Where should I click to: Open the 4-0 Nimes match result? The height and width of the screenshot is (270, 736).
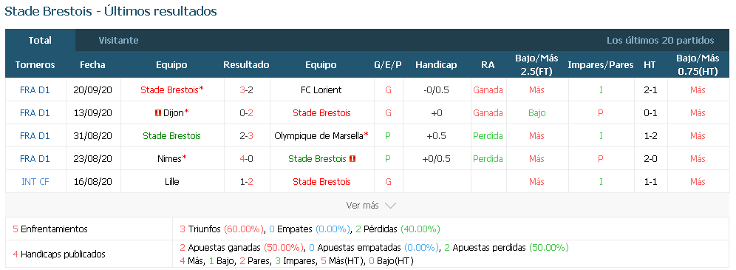coord(246,159)
